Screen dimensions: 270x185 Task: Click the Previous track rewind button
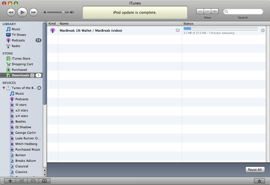(11, 12)
